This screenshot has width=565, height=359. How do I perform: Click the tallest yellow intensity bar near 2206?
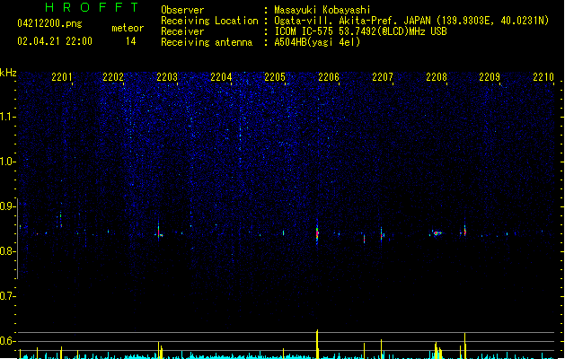coord(317,344)
